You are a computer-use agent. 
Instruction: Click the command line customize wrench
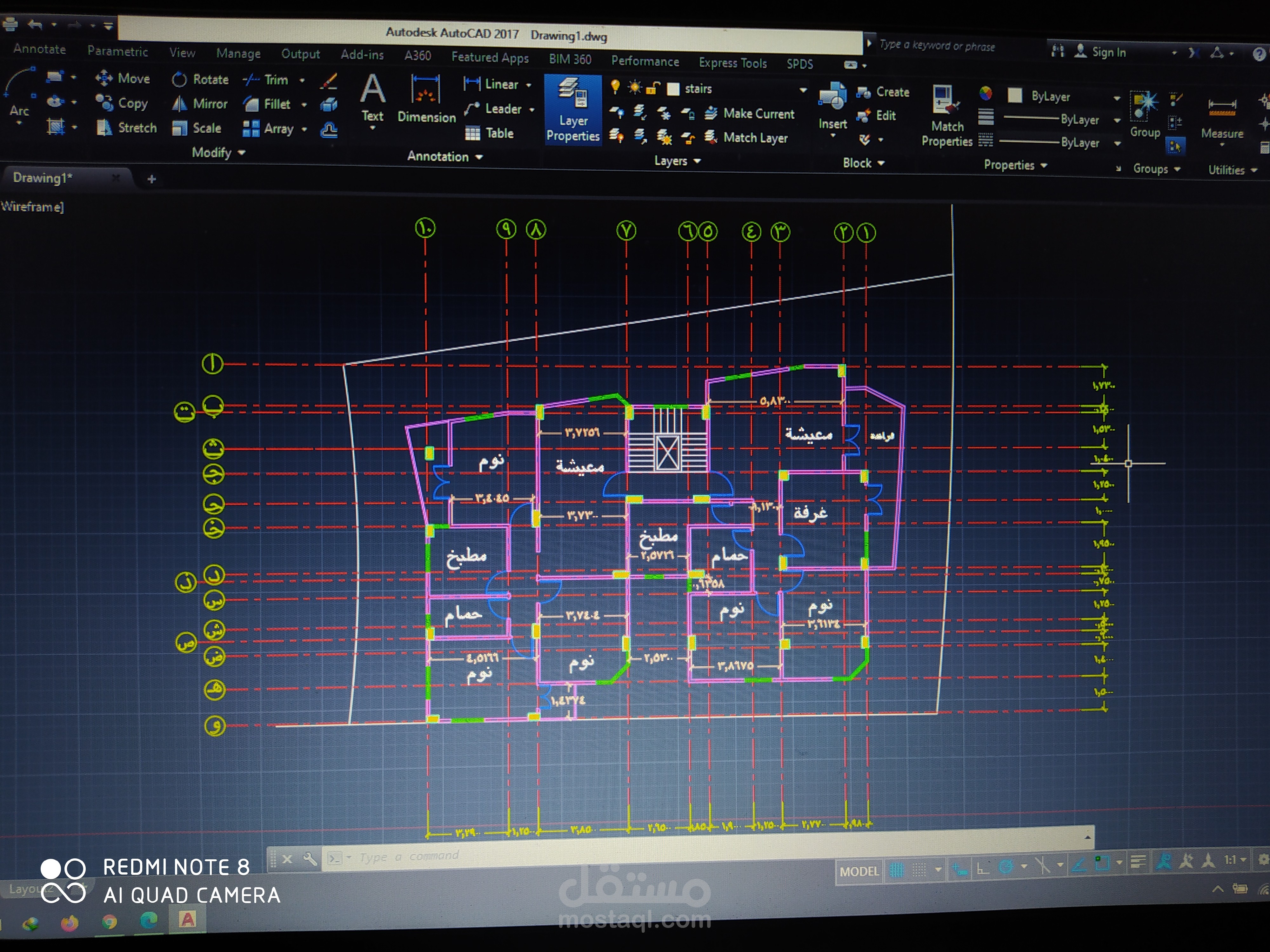310,859
